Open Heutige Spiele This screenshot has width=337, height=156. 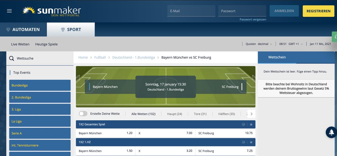(x=46, y=44)
